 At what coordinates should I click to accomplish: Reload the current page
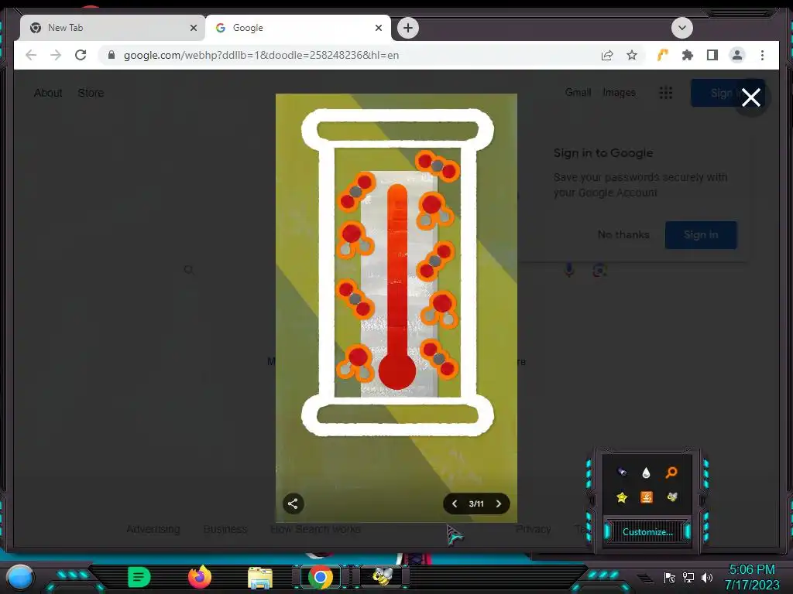(x=81, y=55)
